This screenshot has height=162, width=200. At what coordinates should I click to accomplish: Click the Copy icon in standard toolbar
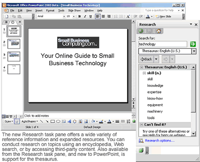14,16
